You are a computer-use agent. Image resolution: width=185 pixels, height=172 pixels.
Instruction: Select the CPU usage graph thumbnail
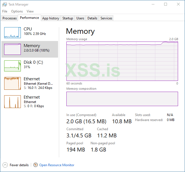click(x=12, y=33)
